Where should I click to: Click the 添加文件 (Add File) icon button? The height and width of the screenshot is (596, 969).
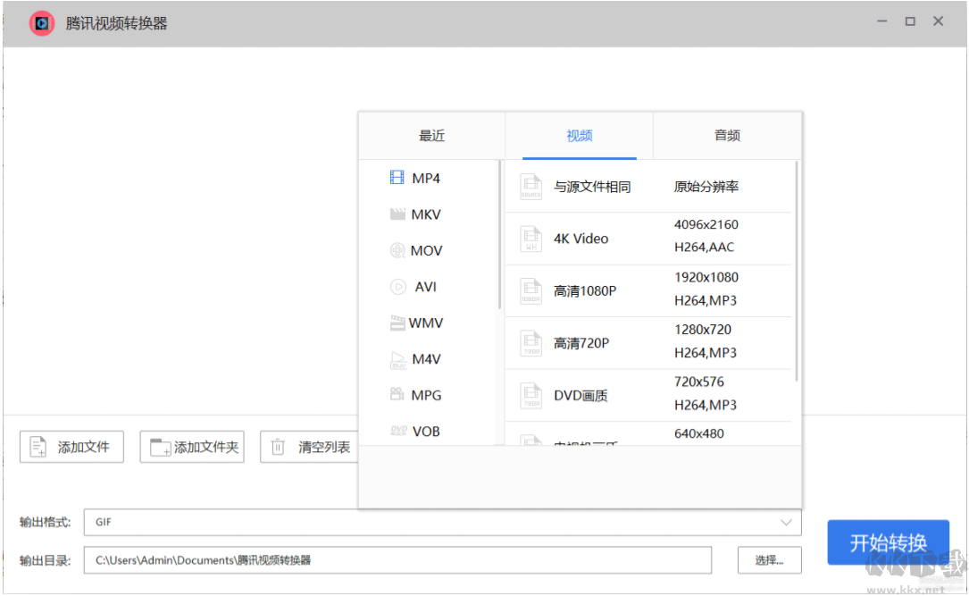click(37, 447)
